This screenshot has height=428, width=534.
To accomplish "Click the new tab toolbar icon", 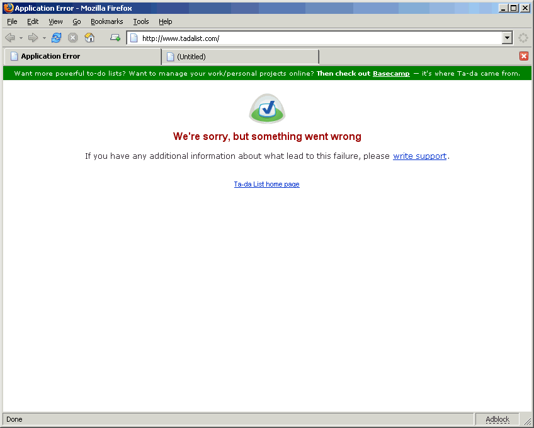I will point(115,37).
